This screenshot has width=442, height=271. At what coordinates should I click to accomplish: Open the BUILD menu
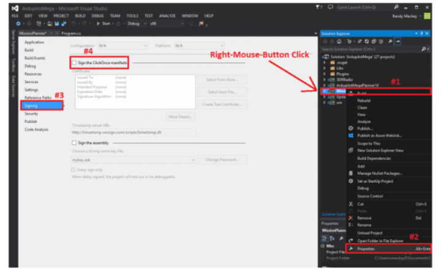click(x=80, y=16)
